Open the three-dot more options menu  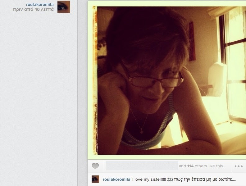(x=239, y=166)
